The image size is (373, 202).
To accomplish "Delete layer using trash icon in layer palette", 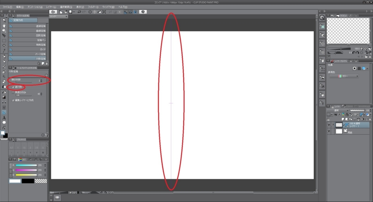I will (x=370, y=119).
